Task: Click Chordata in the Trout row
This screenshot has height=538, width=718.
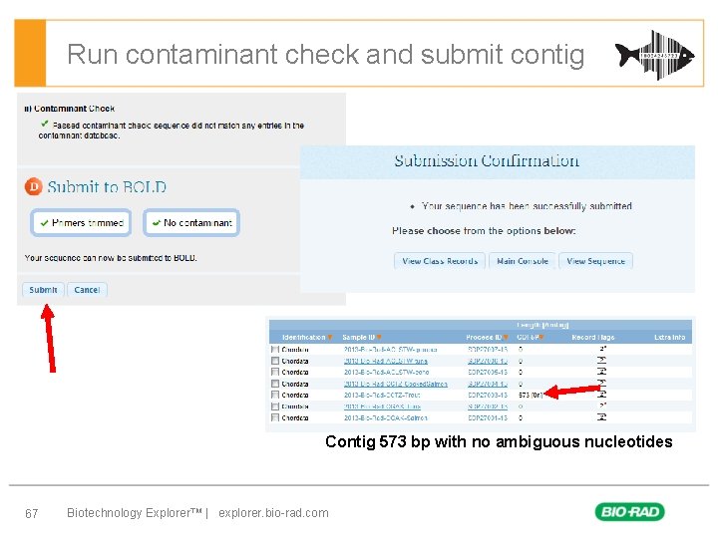Action: point(295,395)
